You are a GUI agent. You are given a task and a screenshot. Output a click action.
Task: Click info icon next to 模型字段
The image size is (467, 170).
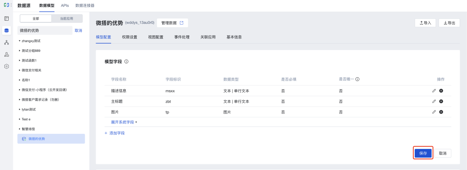[126, 62]
